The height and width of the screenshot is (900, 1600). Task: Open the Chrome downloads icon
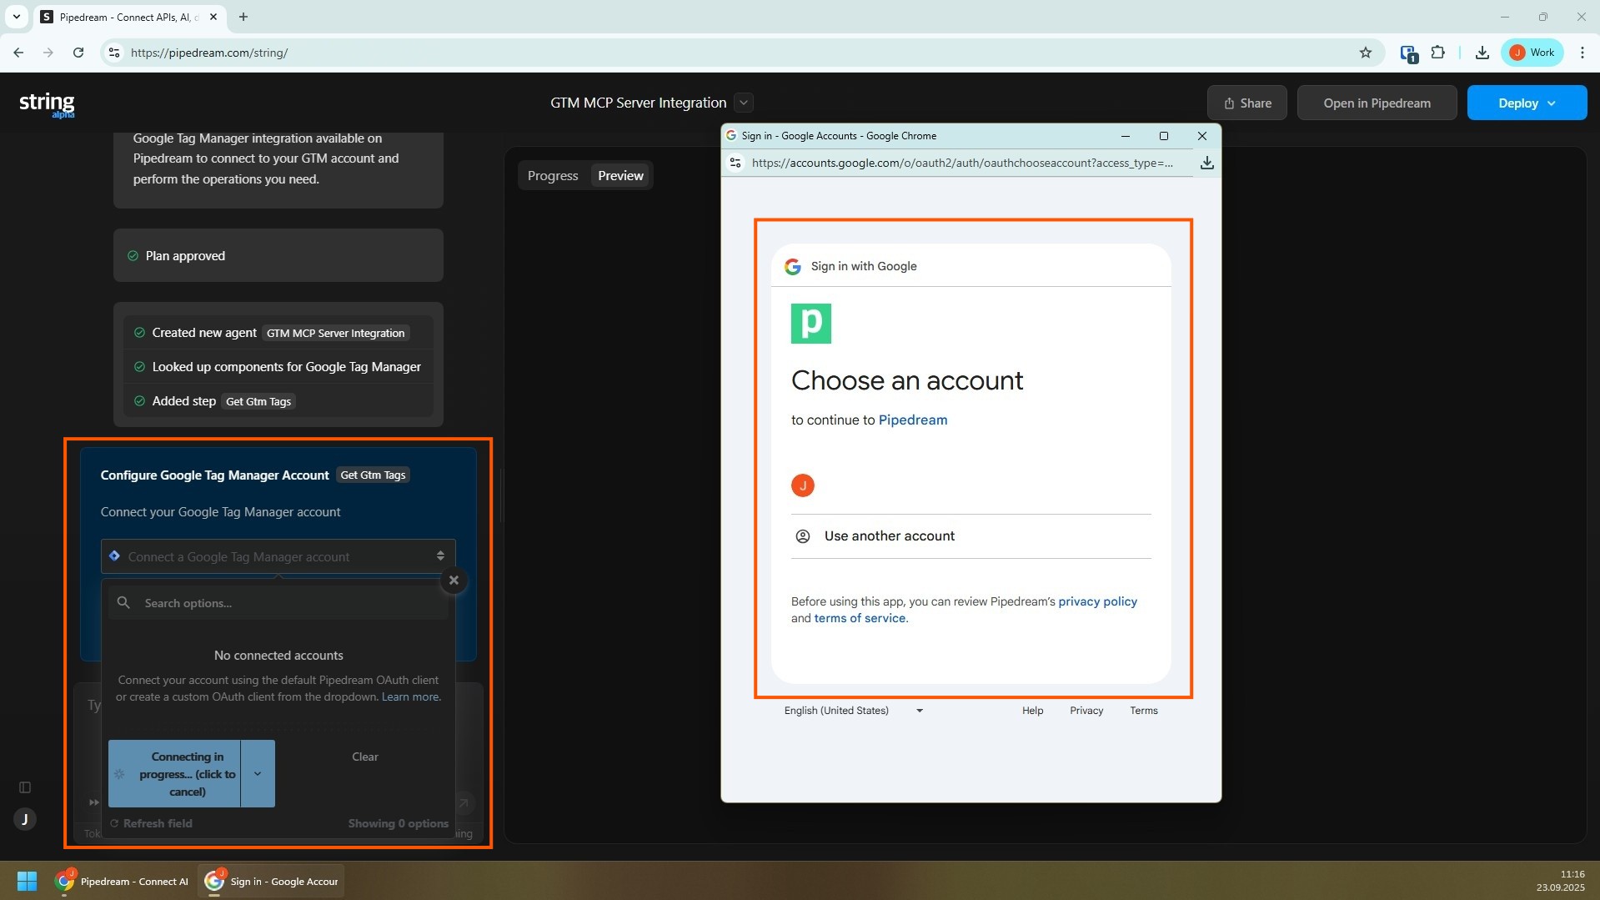coord(1482,53)
